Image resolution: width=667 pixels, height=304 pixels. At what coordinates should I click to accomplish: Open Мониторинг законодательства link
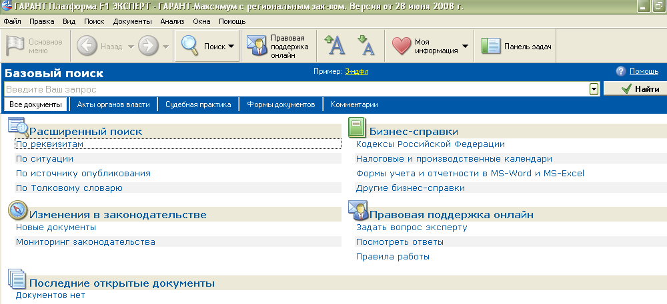[x=85, y=242]
